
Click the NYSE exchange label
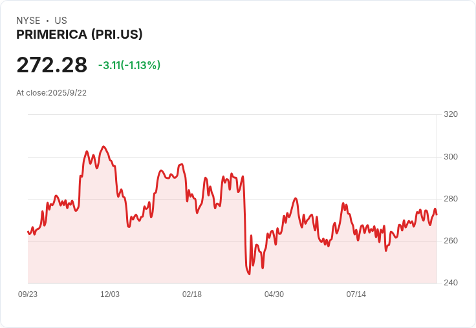click(28, 21)
